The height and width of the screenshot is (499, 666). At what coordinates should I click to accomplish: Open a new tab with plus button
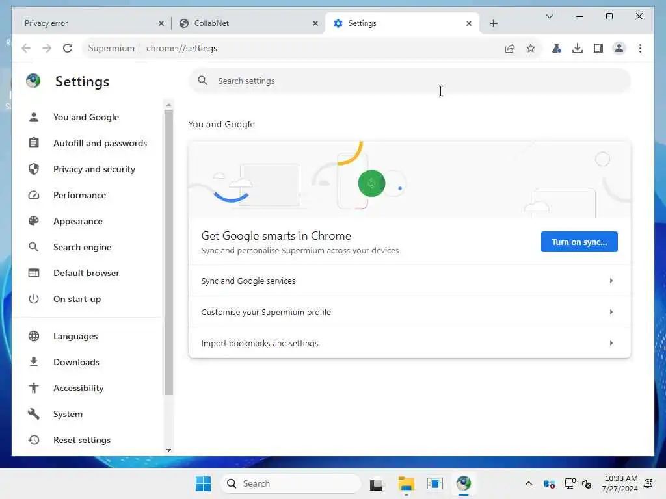pos(493,23)
